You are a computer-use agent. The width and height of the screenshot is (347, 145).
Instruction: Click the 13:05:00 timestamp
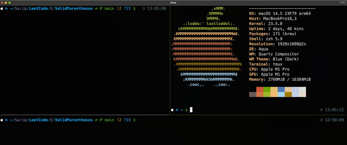[x=157, y=9]
